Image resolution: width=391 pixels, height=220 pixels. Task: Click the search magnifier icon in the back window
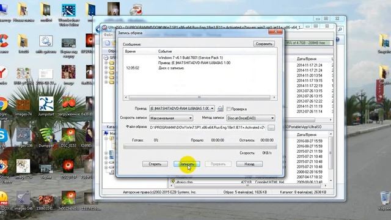pyautogui.click(x=340, y=30)
